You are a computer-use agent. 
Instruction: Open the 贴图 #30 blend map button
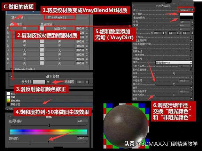[60, 28]
